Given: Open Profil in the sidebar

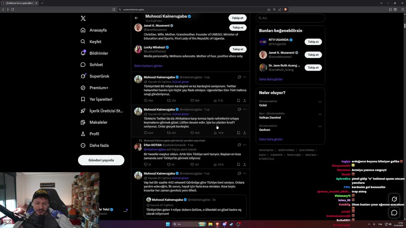Looking at the screenshot, I should [x=90, y=134].
